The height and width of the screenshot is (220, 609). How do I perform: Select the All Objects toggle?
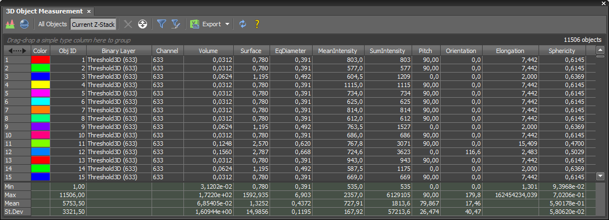tap(53, 24)
